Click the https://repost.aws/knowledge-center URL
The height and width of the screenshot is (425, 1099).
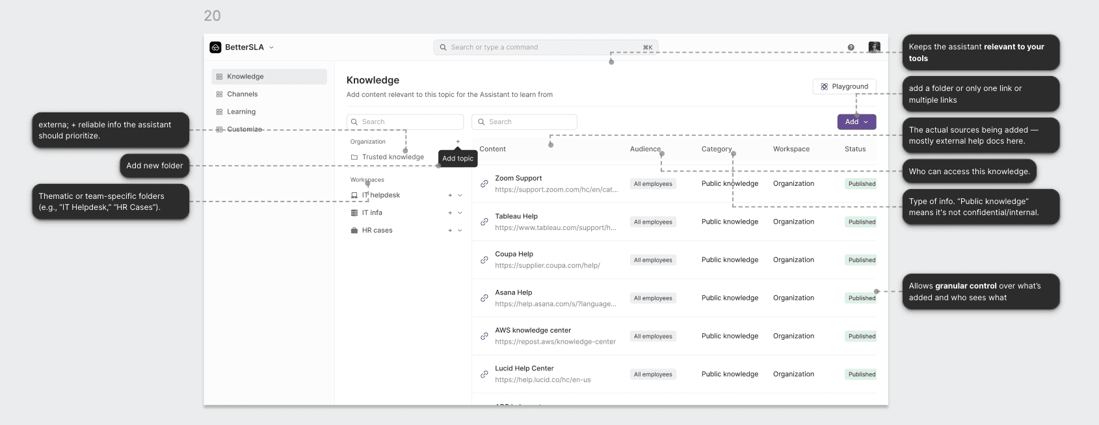[x=555, y=342]
